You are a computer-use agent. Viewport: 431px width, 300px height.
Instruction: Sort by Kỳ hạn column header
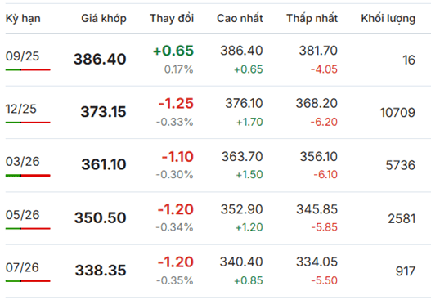[x=23, y=19]
